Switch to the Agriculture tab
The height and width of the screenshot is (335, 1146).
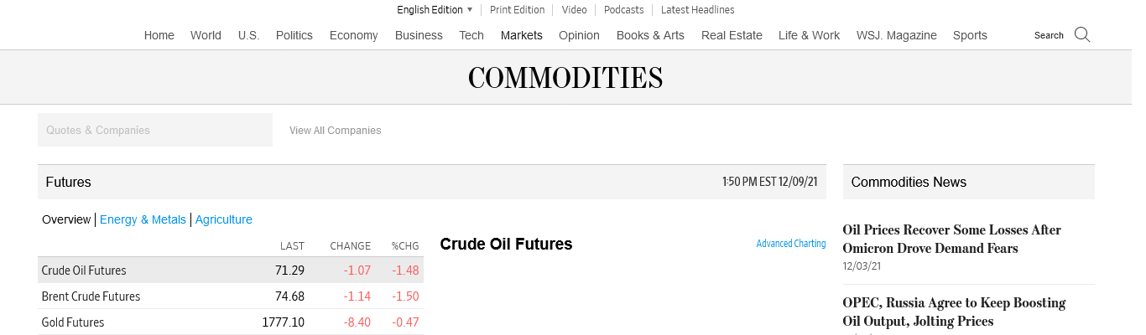click(224, 219)
